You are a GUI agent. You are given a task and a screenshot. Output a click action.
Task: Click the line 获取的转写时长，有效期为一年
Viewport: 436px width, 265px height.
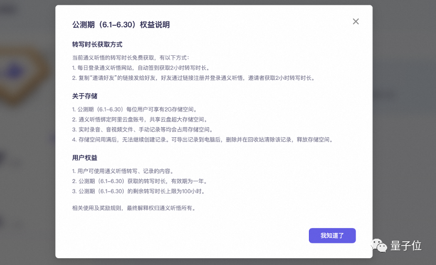click(140, 181)
